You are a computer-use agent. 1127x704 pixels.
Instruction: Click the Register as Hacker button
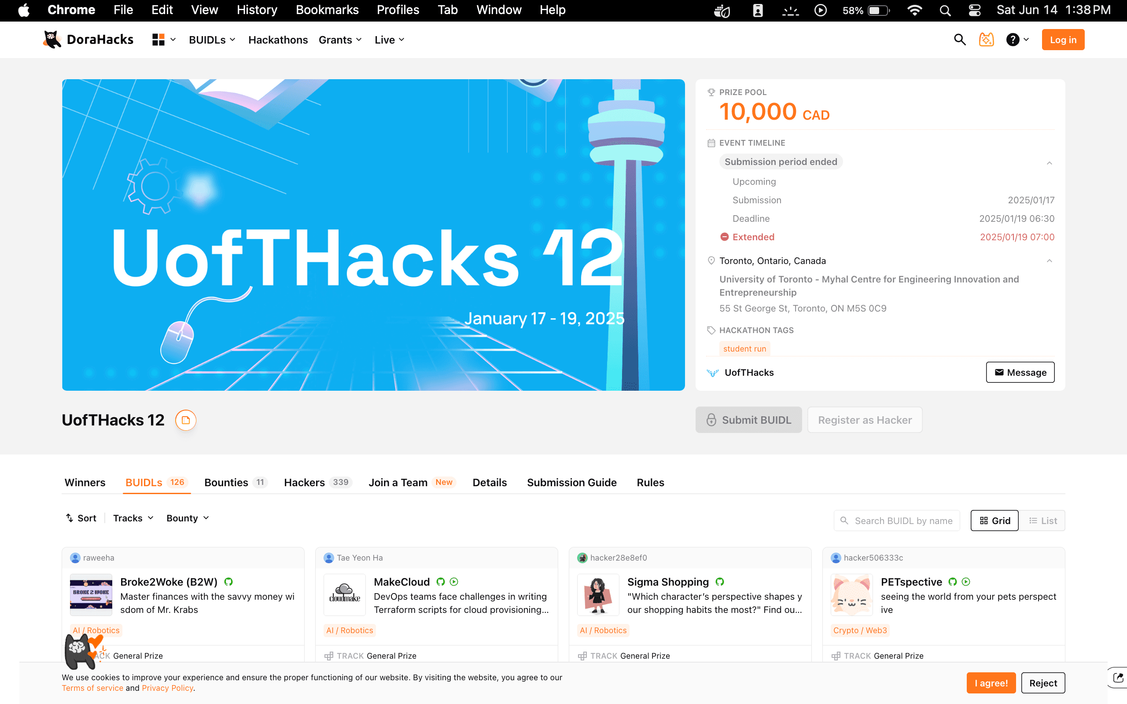865,420
